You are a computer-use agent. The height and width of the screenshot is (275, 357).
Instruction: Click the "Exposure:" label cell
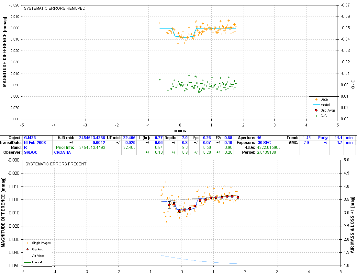[x=246, y=143]
